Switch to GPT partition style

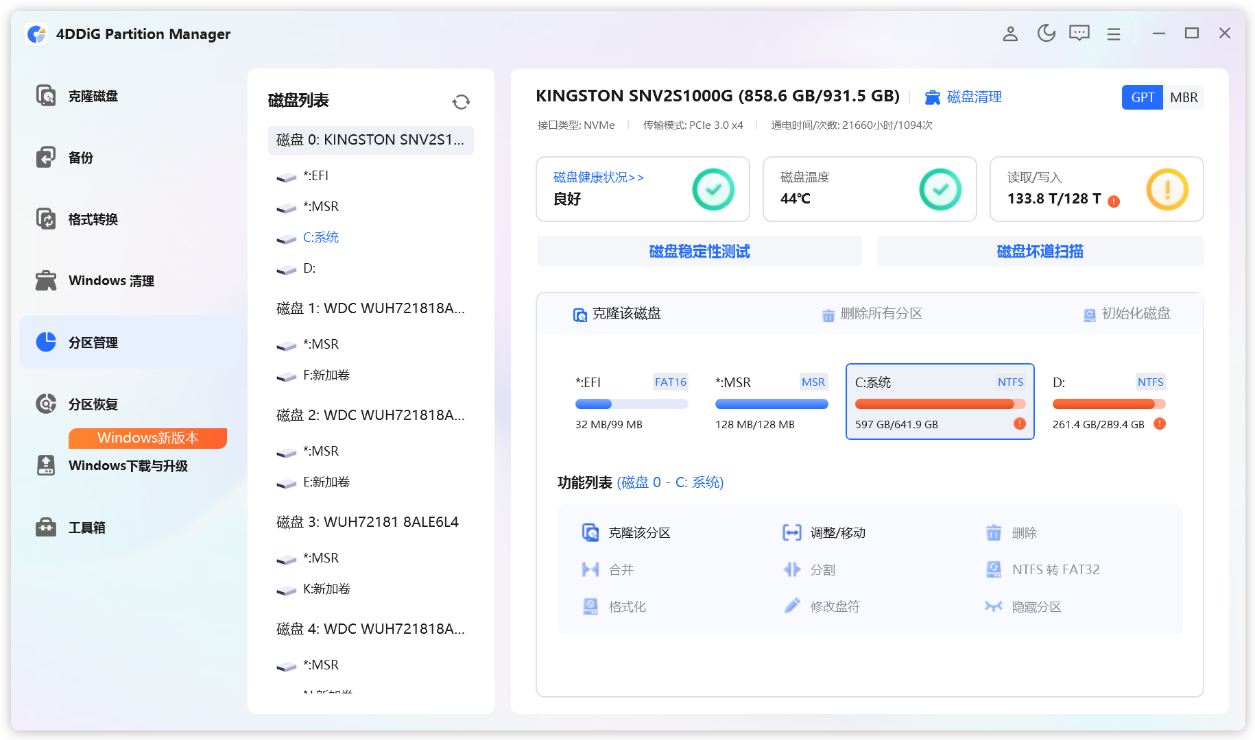click(1143, 97)
